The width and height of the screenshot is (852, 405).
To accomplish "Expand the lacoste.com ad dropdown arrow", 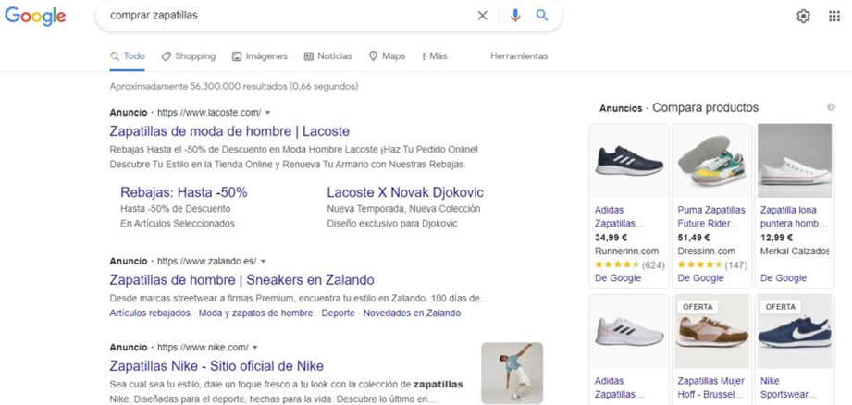I will 268,113.
